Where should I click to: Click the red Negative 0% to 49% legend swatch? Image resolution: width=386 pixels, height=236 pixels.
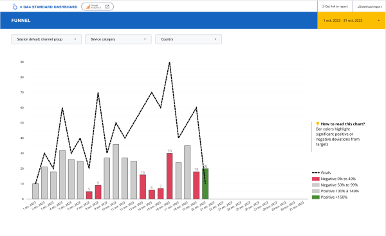tap(316, 179)
